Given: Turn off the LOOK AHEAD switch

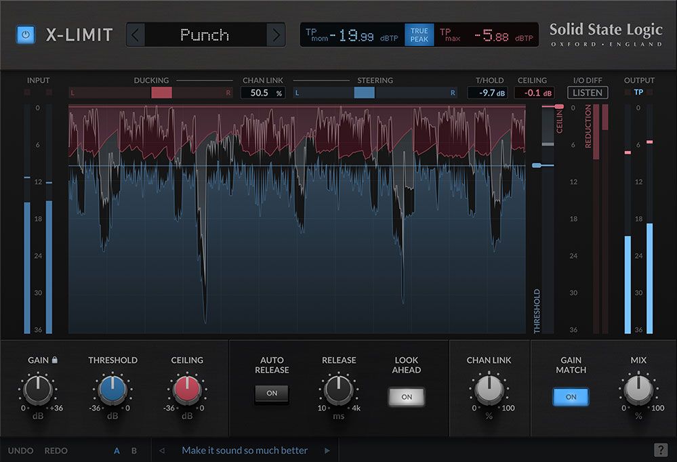Looking at the screenshot, I should click(406, 397).
